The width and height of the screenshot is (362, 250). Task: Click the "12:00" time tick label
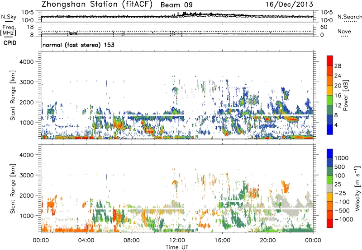(177, 241)
